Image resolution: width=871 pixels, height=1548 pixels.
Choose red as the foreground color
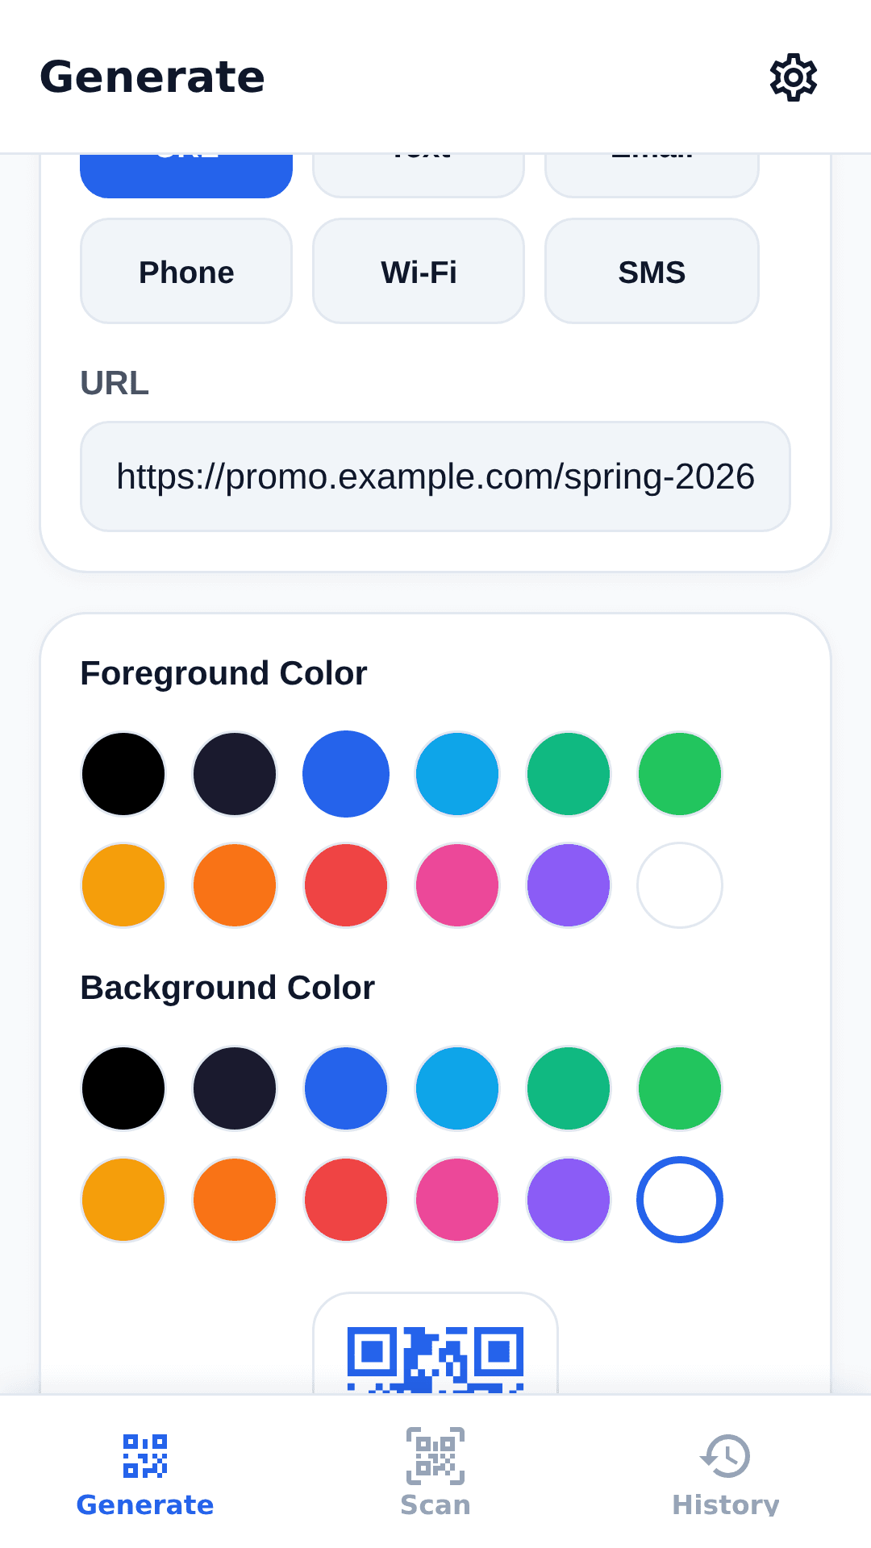[346, 885]
